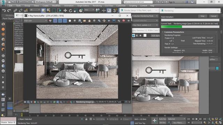Click the Redo arrow in main toolbar
223x125 pixels.
point(9,10)
